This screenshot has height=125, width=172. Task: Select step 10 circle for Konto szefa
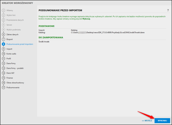(x=4, y=54)
